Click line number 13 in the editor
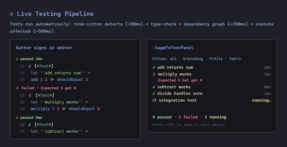Image resolution: width=287 pixels, height=147 pixels. click(x=22, y=73)
